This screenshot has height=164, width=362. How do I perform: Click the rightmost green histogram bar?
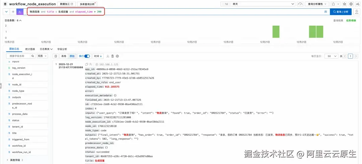pyautogui.click(x=320, y=32)
